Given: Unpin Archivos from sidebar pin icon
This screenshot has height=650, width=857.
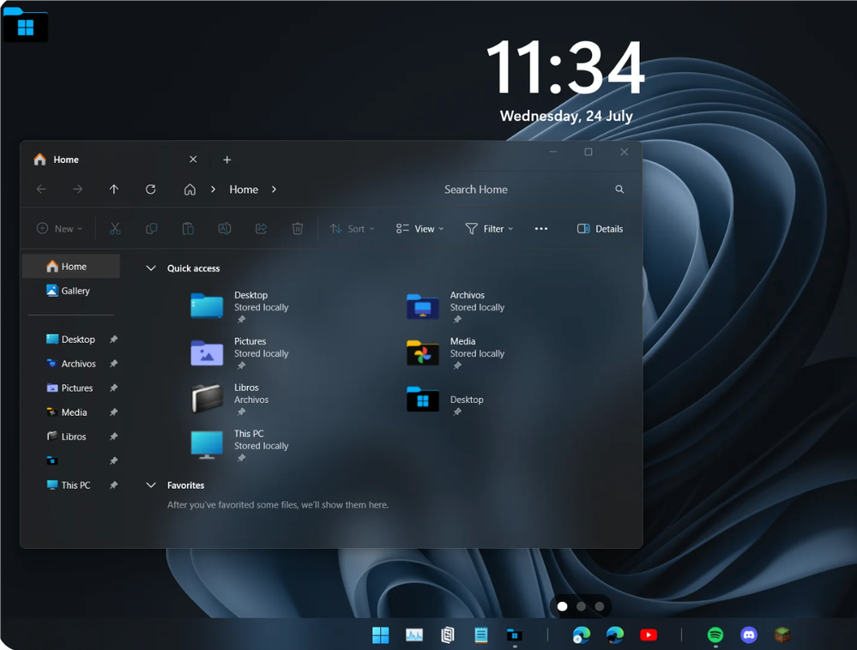Looking at the screenshot, I should tap(114, 364).
